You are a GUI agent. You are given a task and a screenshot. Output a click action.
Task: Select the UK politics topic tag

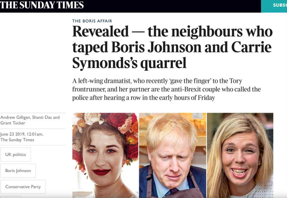(x=16, y=155)
